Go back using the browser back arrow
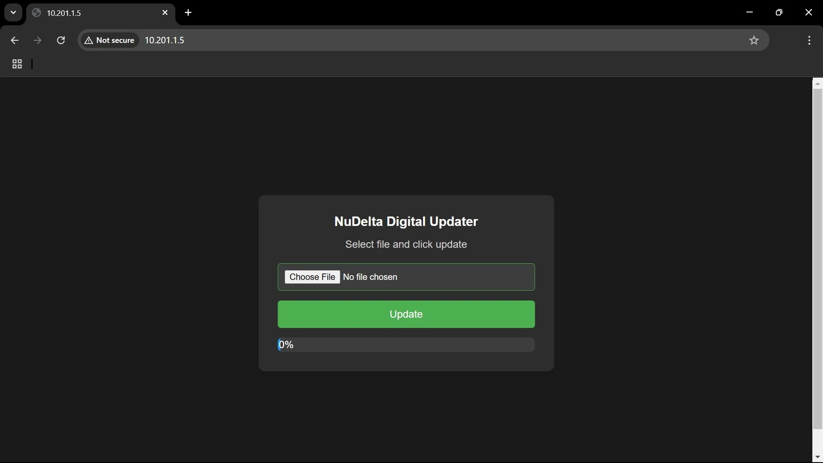The height and width of the screenshot is (463, 823). click(x=15, y=40)
